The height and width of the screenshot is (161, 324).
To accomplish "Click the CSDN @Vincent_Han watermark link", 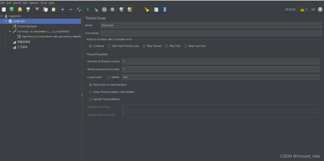I will pos(300,156).
